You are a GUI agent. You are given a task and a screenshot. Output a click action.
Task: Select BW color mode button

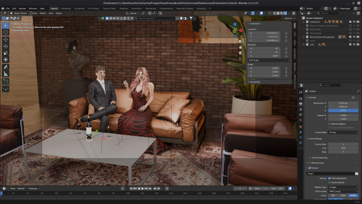[333, 195]
